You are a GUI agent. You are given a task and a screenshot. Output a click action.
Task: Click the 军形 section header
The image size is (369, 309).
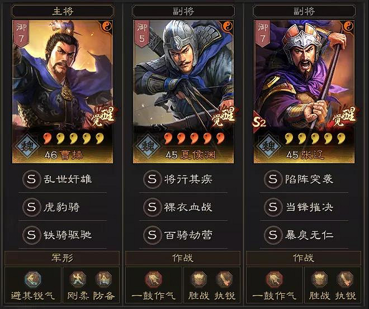pos(62,258)
